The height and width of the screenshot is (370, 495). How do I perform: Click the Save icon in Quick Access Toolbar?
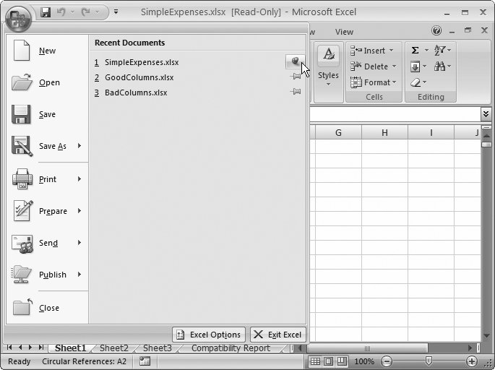click(46, 12)
